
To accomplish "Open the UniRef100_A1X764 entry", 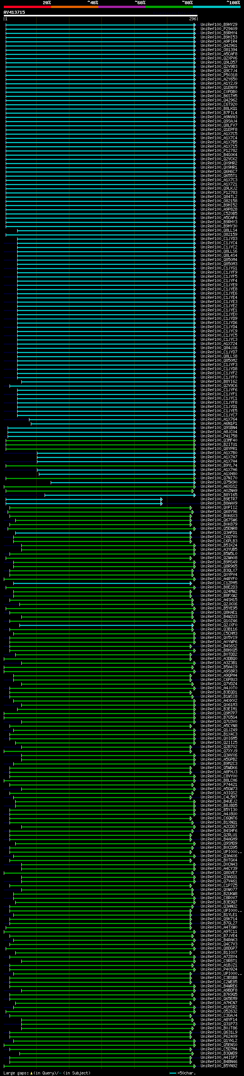I will coord(219,419).
